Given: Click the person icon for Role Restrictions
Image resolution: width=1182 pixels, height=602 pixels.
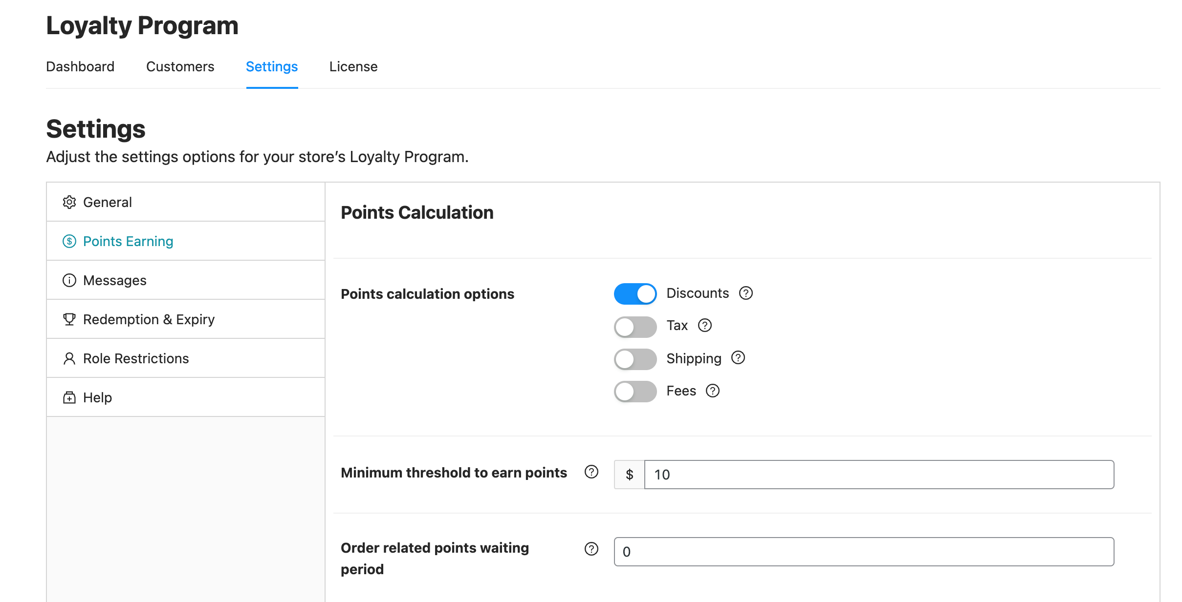Looking at the screenshot, I should click(69, 358).
